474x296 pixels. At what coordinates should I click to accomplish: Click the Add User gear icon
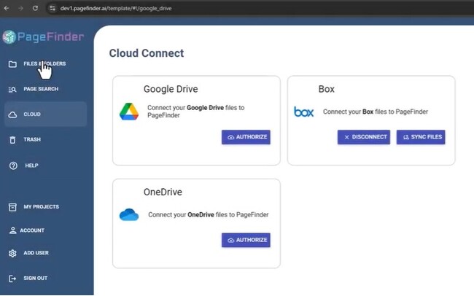(x=12, y=253)
